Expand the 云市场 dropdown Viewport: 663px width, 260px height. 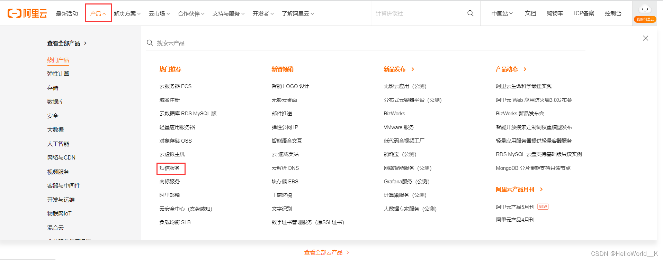click(x=159, y=13)
